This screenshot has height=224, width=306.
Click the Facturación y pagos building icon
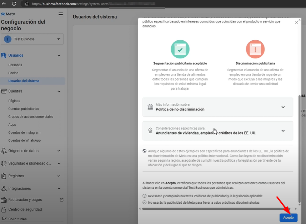[4, 200]
